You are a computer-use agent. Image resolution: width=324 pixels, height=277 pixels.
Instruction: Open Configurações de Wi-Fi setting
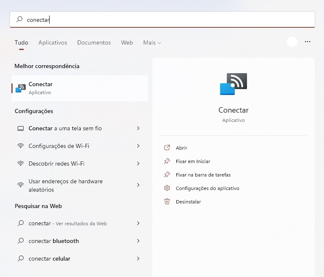click(80, 146)
